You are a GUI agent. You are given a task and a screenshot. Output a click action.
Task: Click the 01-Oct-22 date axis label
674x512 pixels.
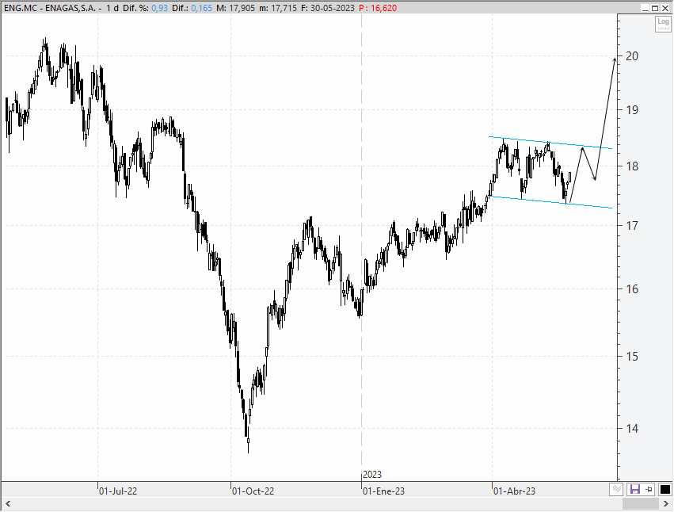point(253,491)
